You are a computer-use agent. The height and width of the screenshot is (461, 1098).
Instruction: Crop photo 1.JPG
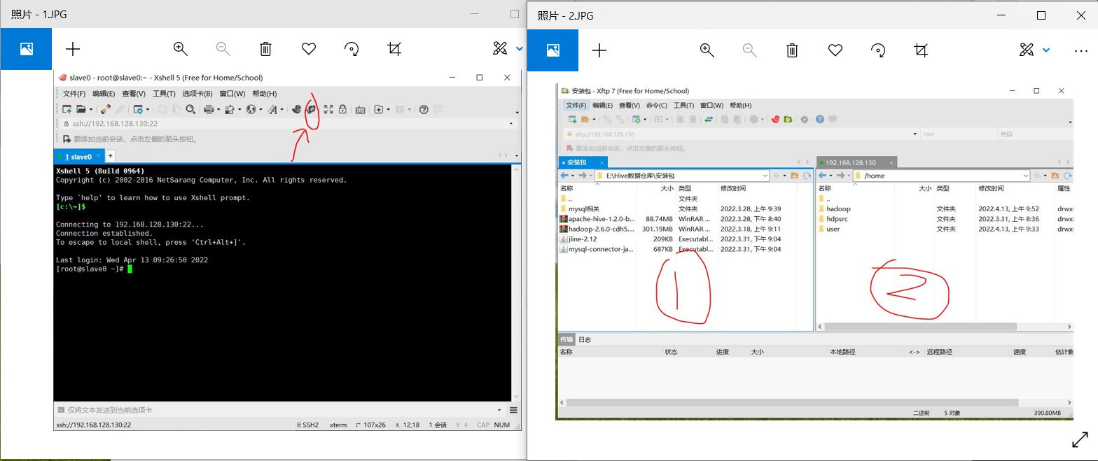394,49
